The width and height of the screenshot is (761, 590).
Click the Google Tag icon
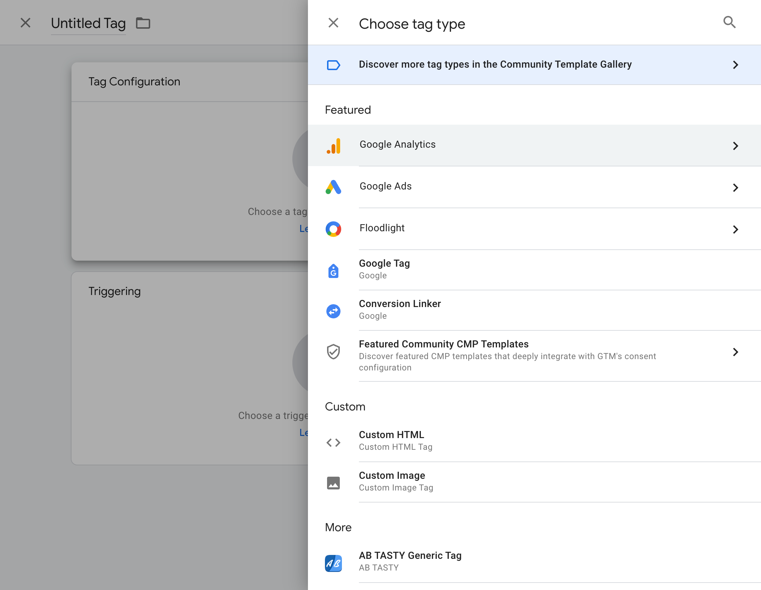click(333, 271)
